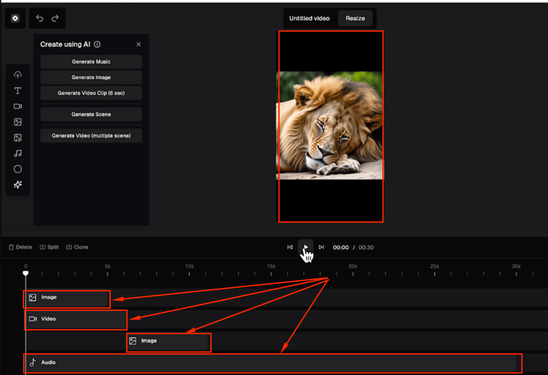Click the app logo home icon
The width and height of the screenshot is (548, 375).
pyautogui.click(x=15, y=18)
